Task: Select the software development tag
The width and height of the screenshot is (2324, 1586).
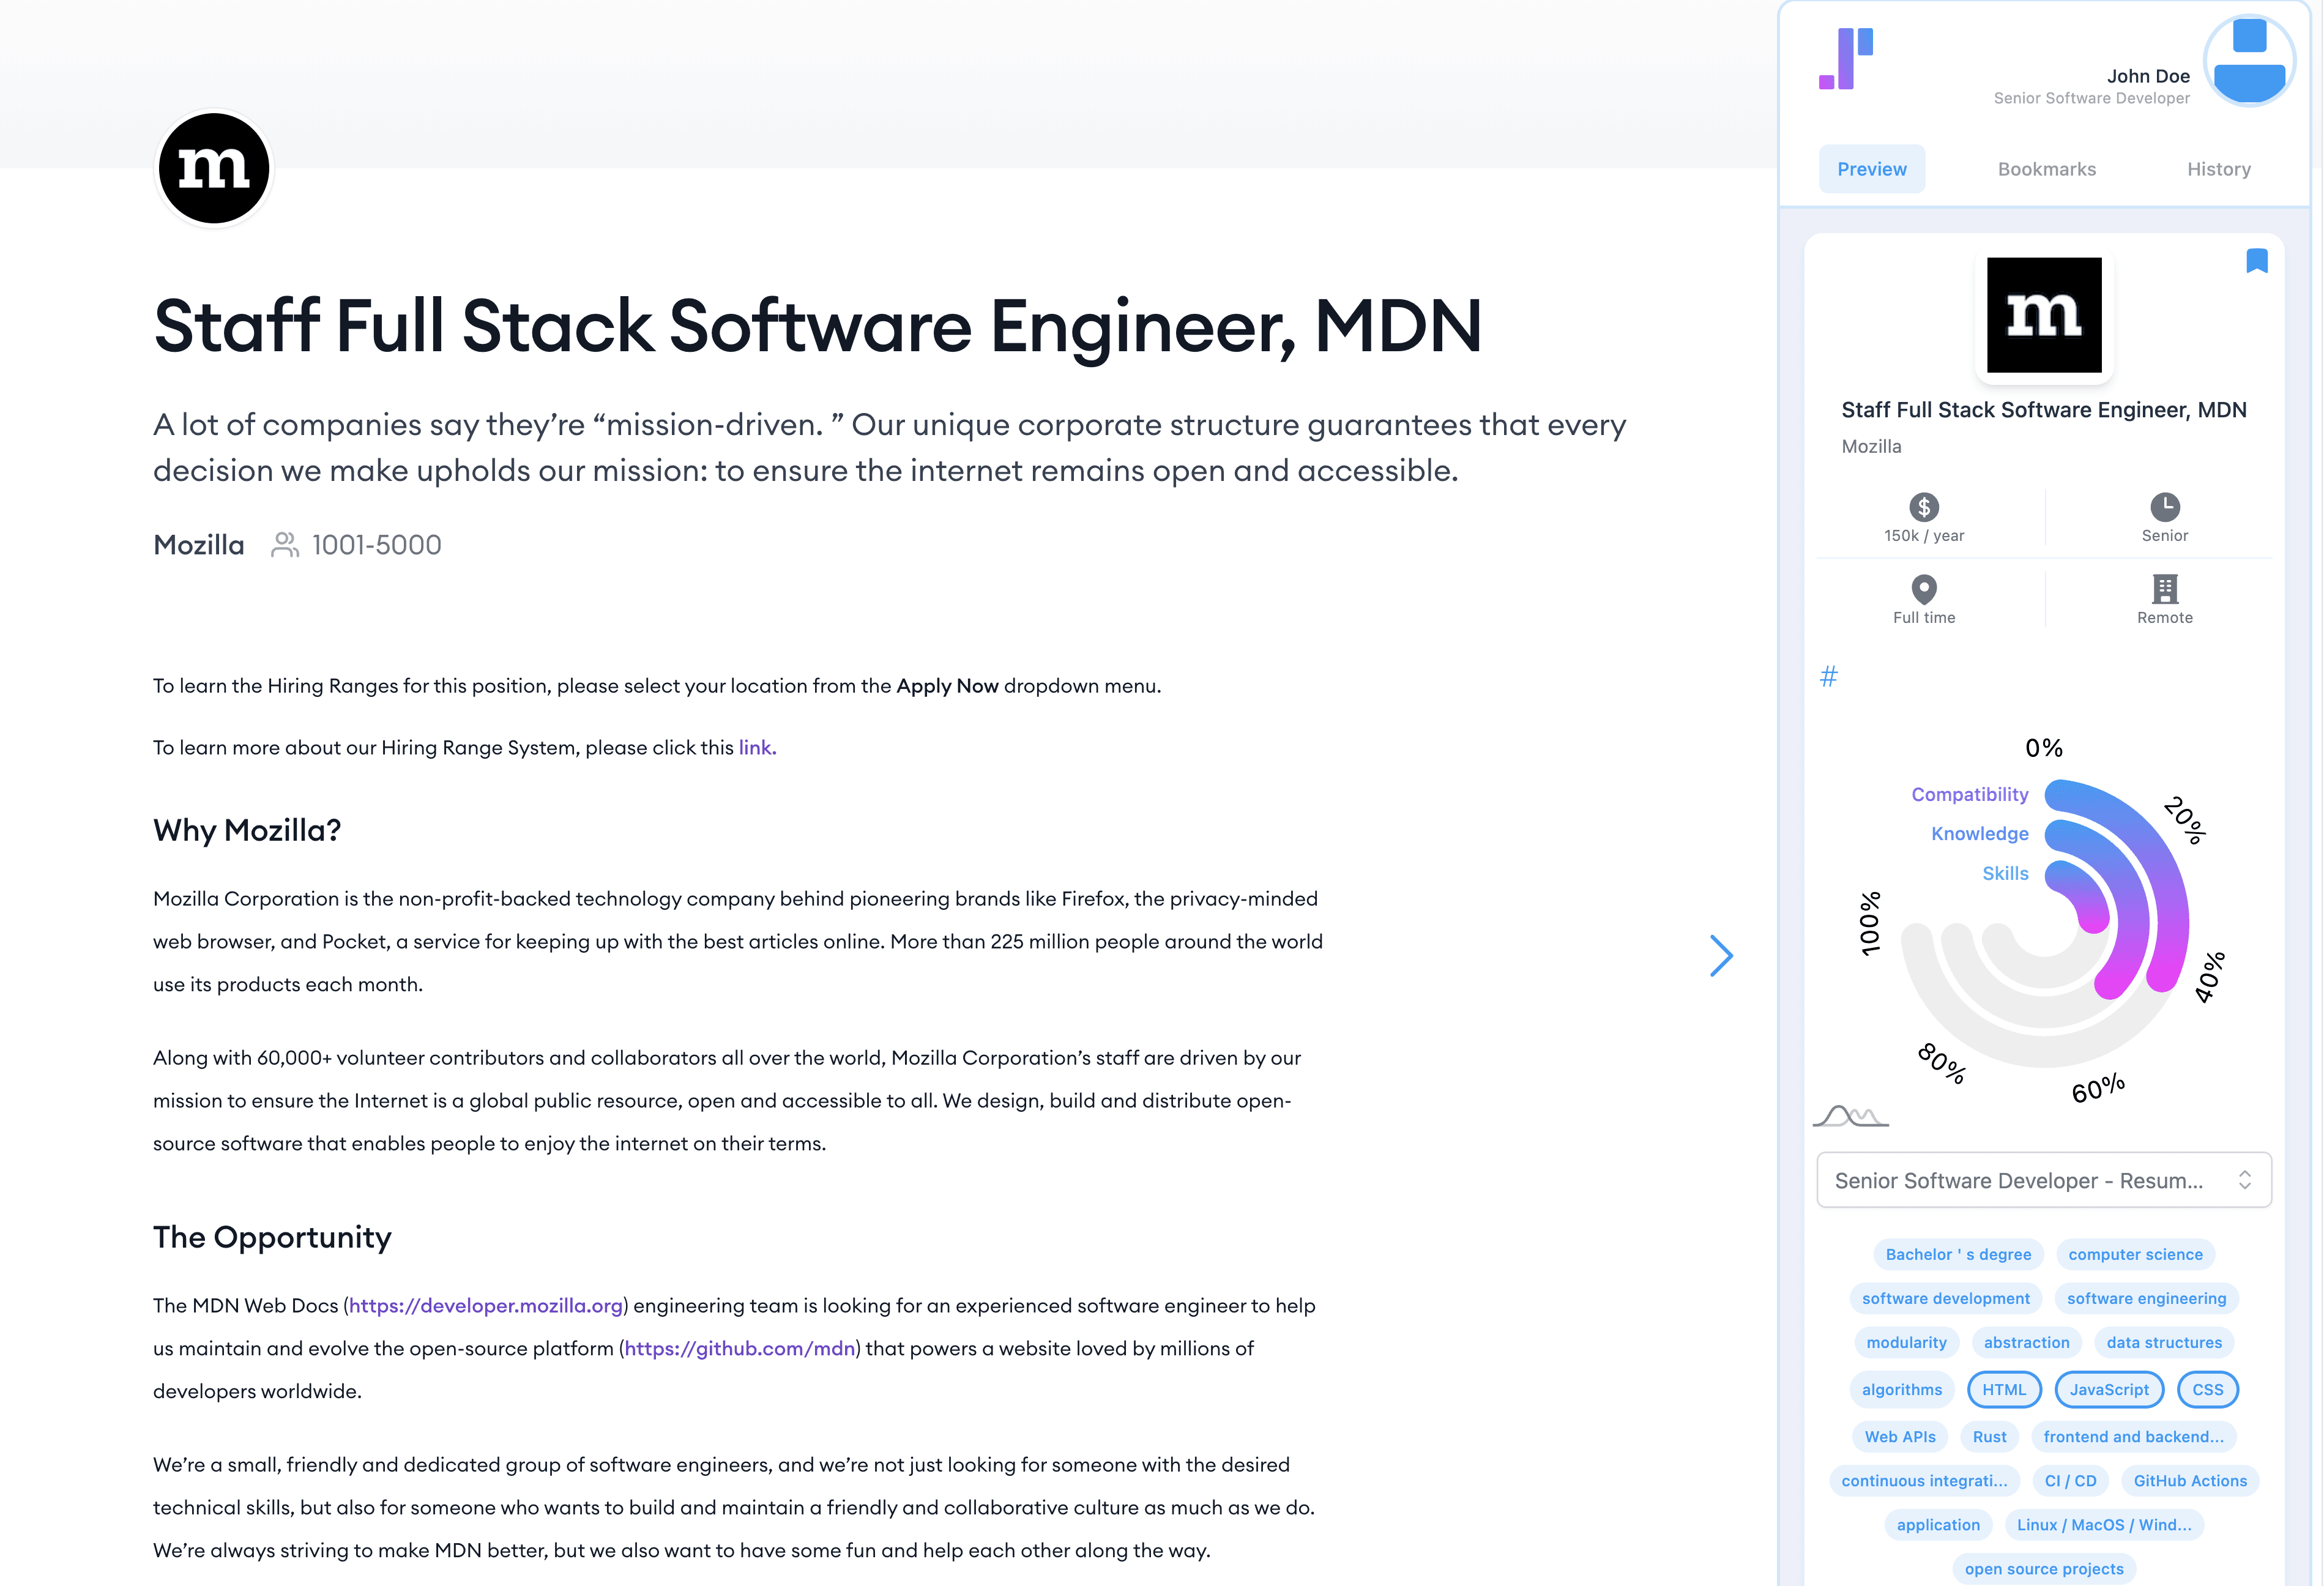Action: 1945,1298
